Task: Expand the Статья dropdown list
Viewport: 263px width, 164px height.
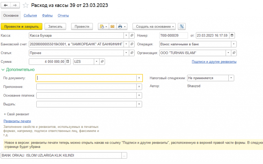Action: [126, 53]
